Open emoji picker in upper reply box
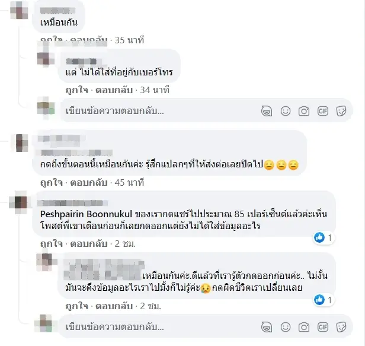The image size is (365, 346). 286,111
